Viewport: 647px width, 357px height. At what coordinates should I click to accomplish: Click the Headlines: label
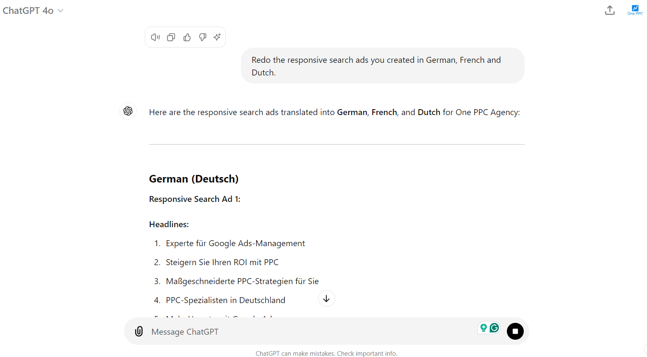tap(169, 224)
